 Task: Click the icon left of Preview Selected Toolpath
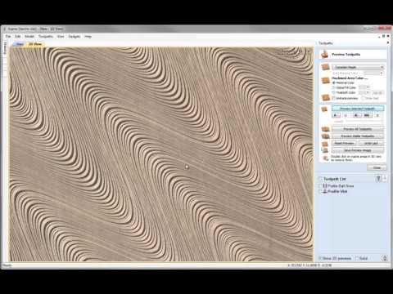324,109
